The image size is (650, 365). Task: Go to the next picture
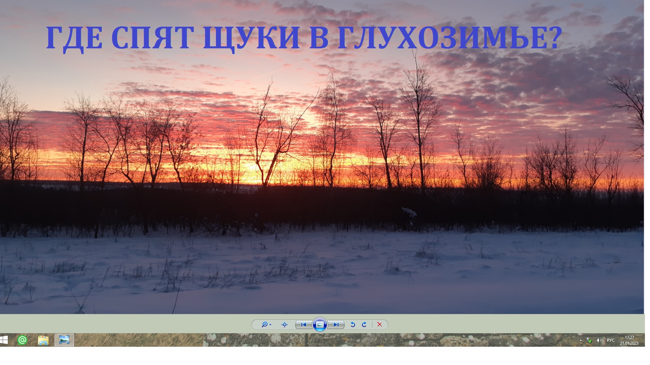(336, 325)
